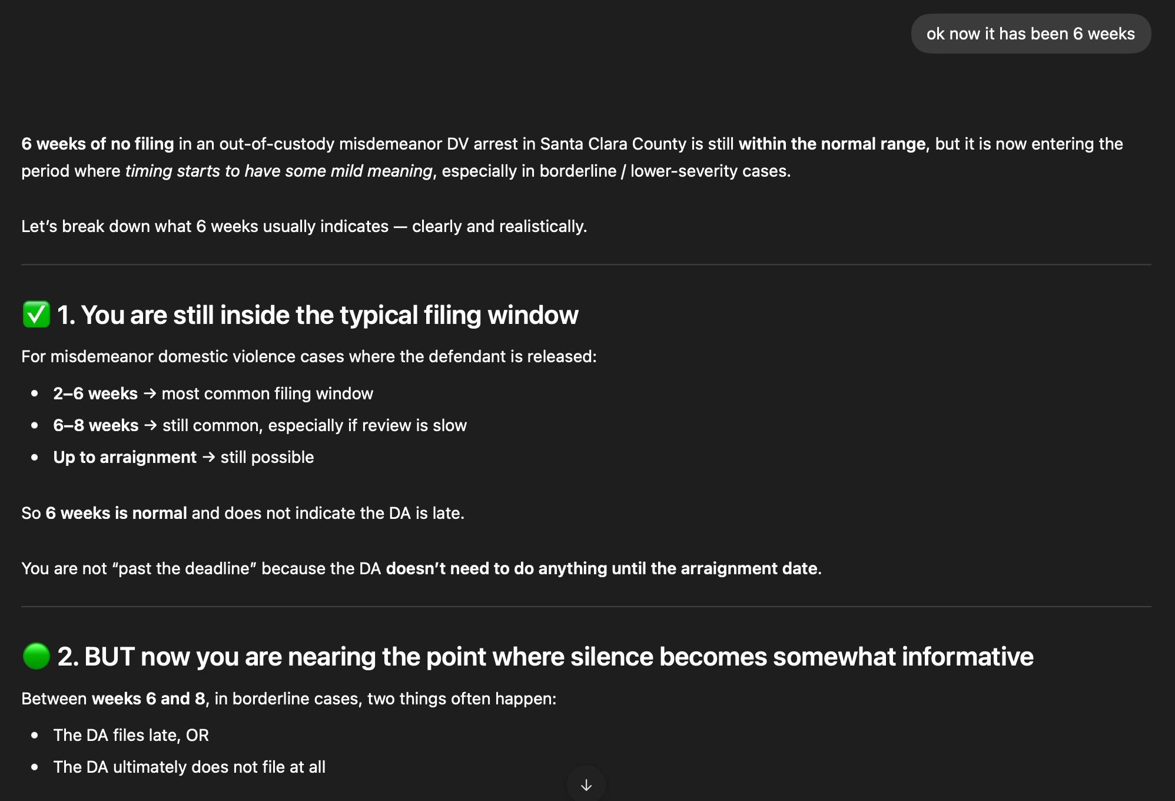Viewport: 1175px width, 801px height.
Task: Click the 'The DA files late, OR' bullet
Action: 131,735
